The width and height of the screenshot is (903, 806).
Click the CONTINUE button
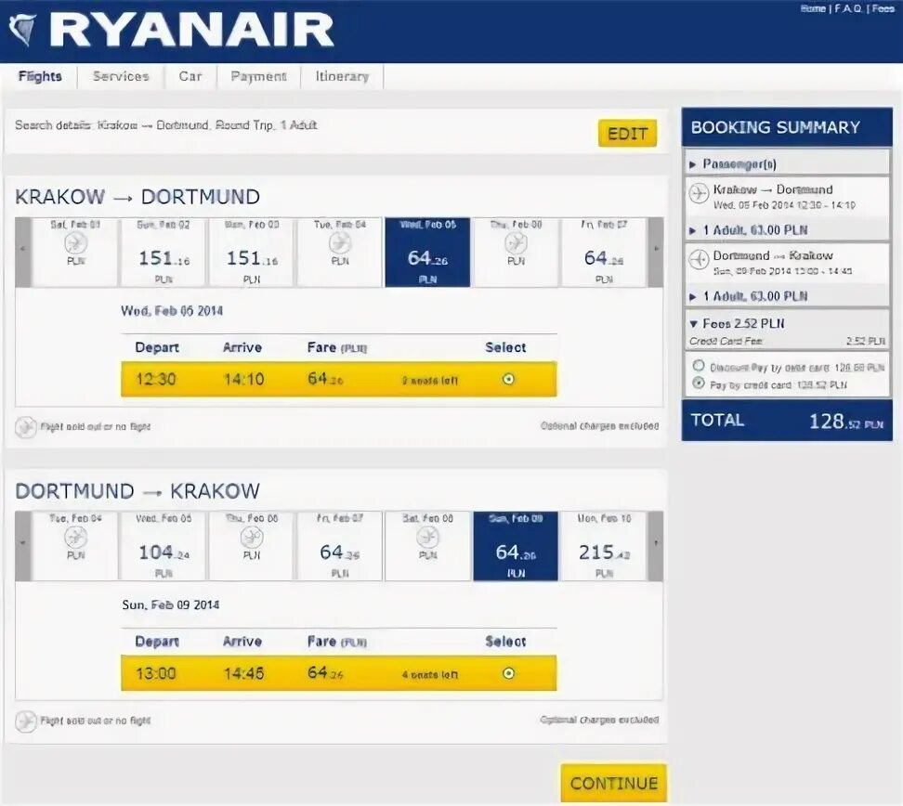click(x=614, y=784)
